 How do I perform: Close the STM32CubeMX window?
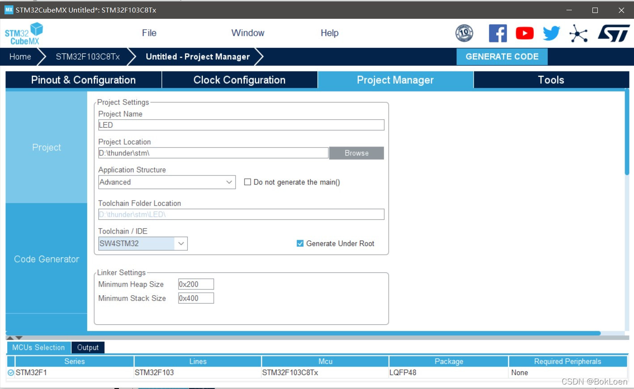pyautogui.click(x=621, y=10)
